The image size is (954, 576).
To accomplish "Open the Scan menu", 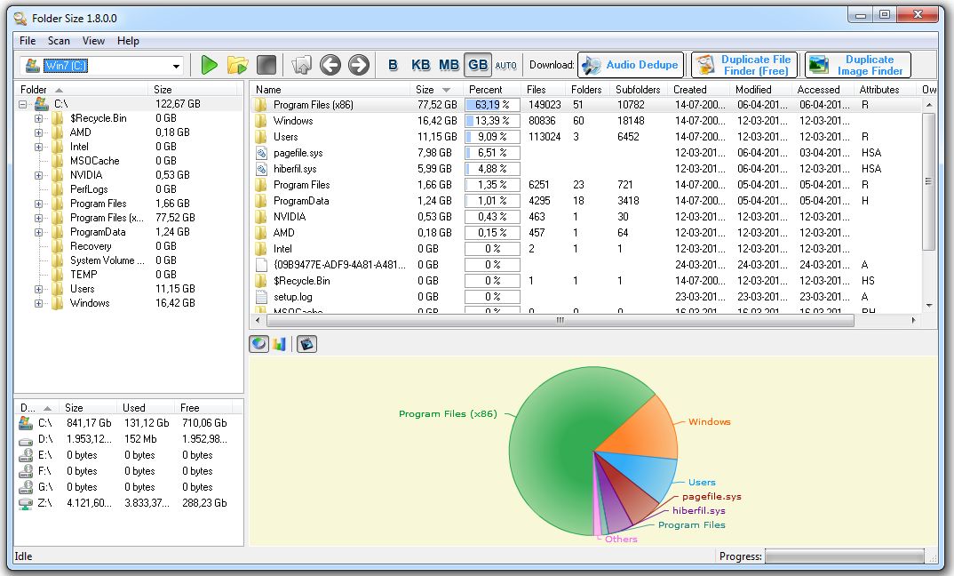I will [59, 41].
